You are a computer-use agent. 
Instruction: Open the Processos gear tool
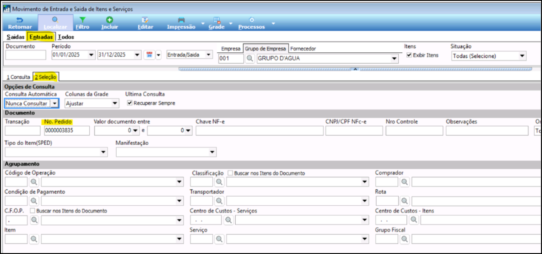point(251,23)
